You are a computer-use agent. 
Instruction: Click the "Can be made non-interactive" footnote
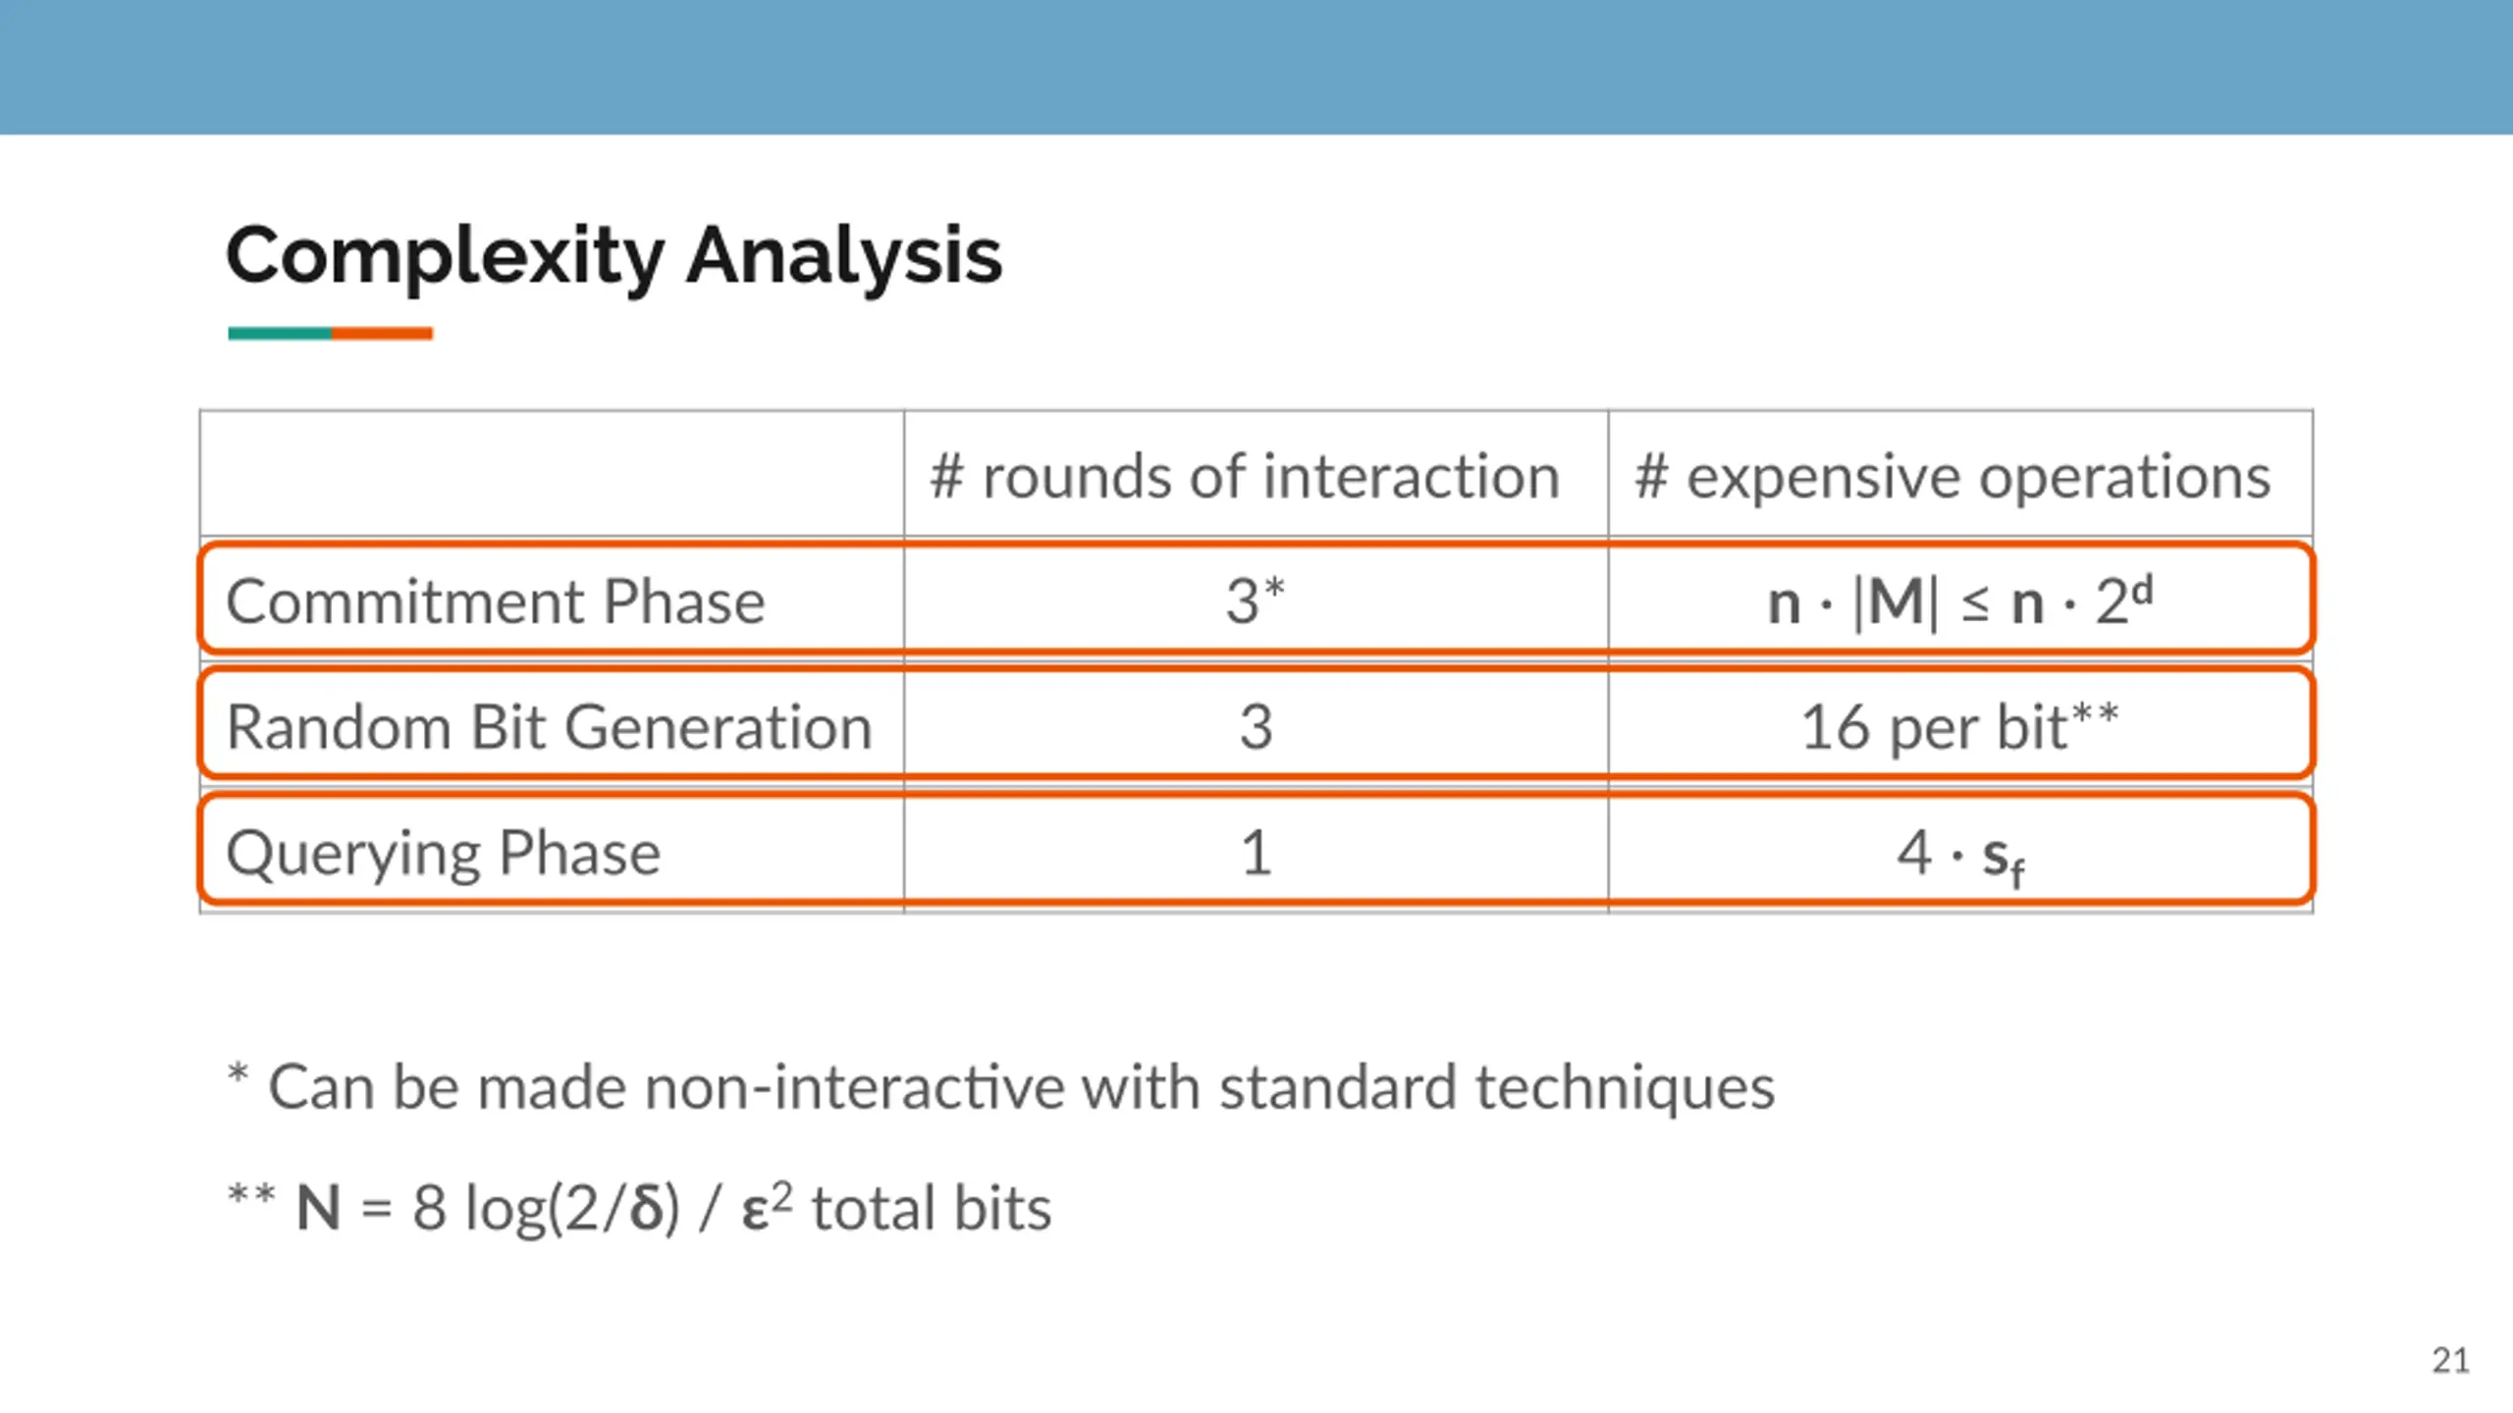(1021, 1087)
